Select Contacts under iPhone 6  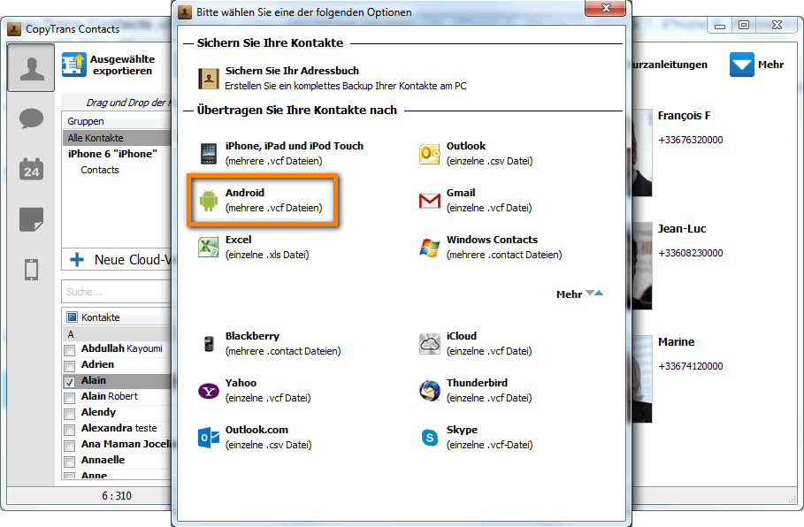click(99, 170)
